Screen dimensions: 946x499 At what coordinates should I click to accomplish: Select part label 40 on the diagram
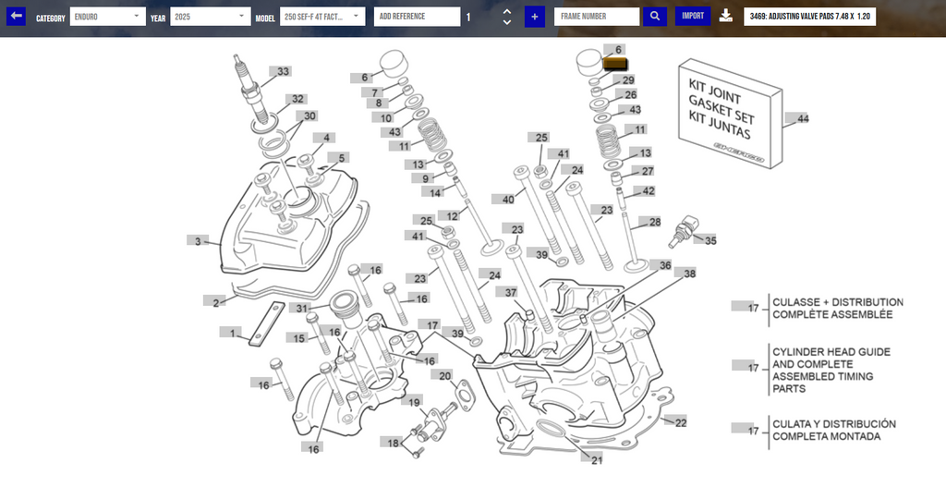point(504,199)
